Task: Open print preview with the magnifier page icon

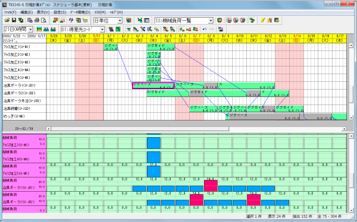Action: [43, 20]
